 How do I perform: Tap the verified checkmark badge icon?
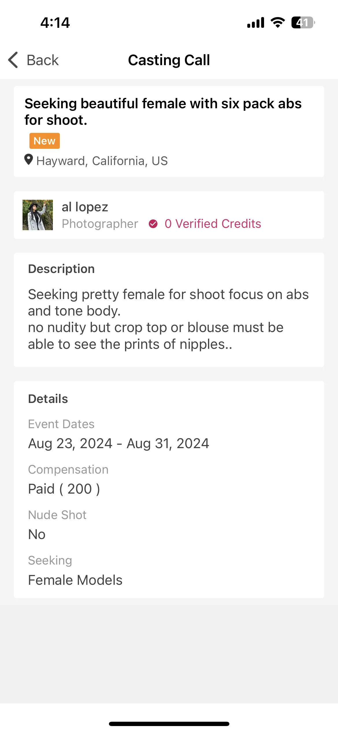click(x=153, y=224)
